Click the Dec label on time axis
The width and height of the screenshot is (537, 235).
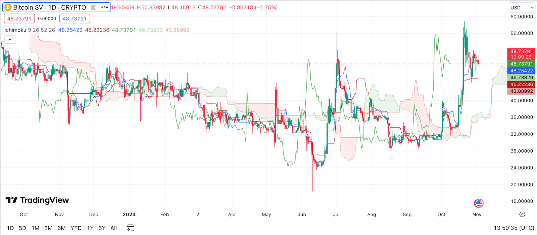pos(94,214)
